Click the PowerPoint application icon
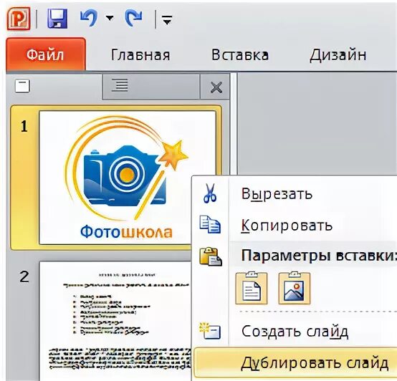 coord(19,19)
